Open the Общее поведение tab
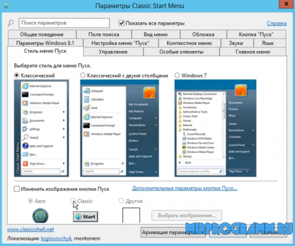 [42, 34]
